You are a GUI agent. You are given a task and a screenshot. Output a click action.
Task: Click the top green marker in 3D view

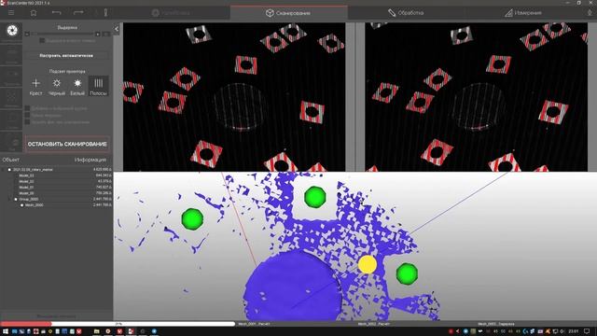click(315, 197)
